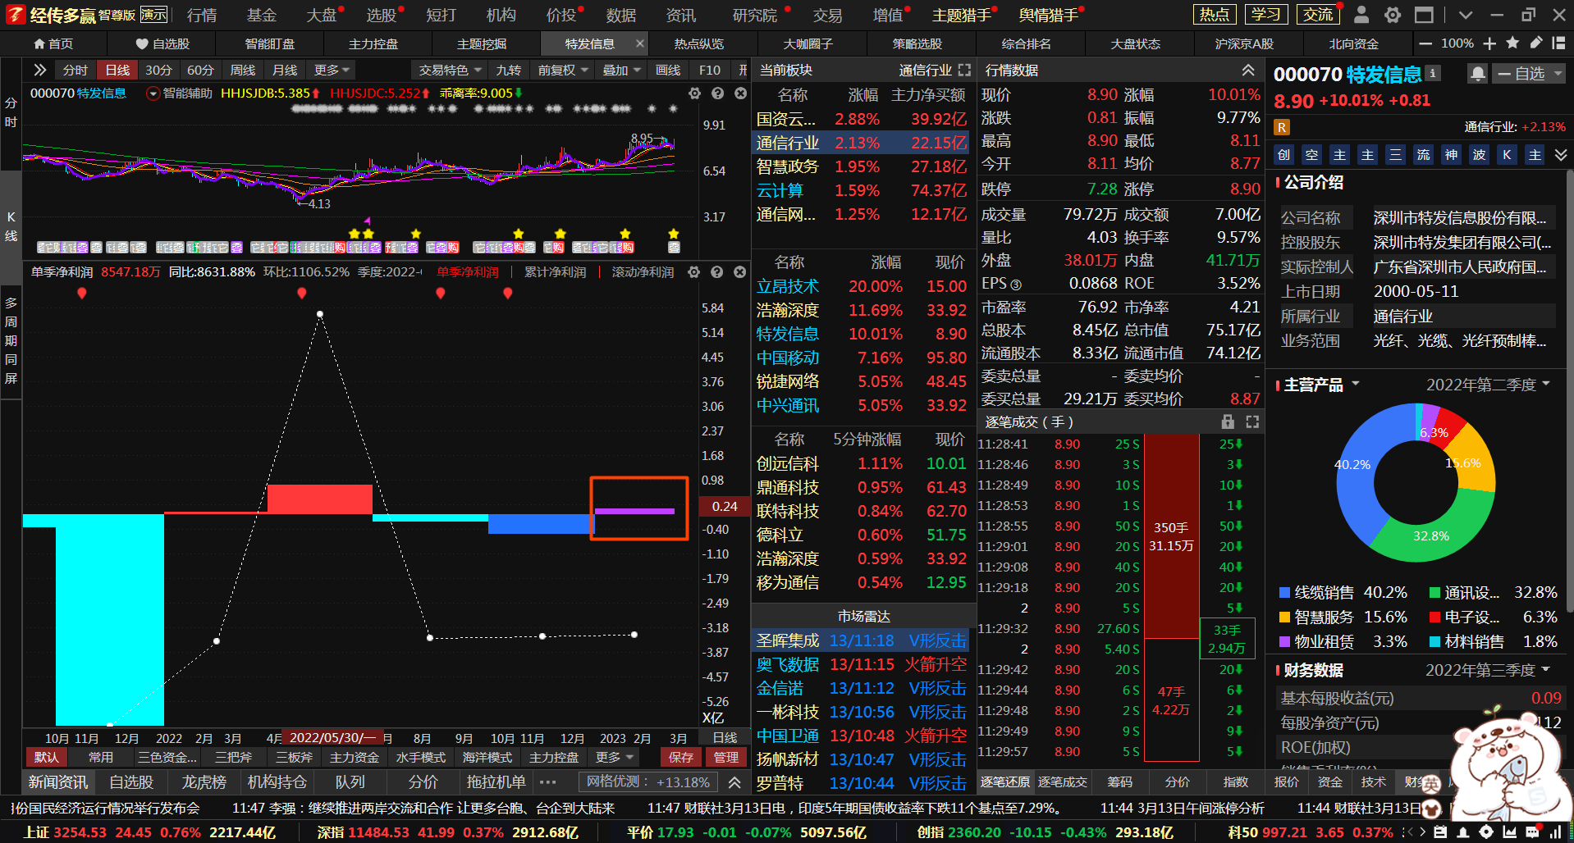
Task: Select the 分时 period button
Action: pyautogui.click(x=75, y=71)
